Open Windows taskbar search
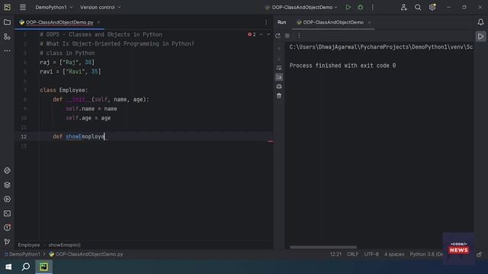Image resolution: width=488 pixels, height=274 pixels. (x=26, y=266)
